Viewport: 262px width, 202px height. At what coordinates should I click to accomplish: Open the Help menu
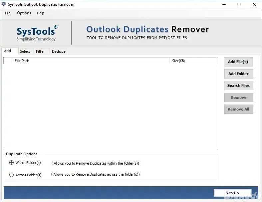click(40, 13)
